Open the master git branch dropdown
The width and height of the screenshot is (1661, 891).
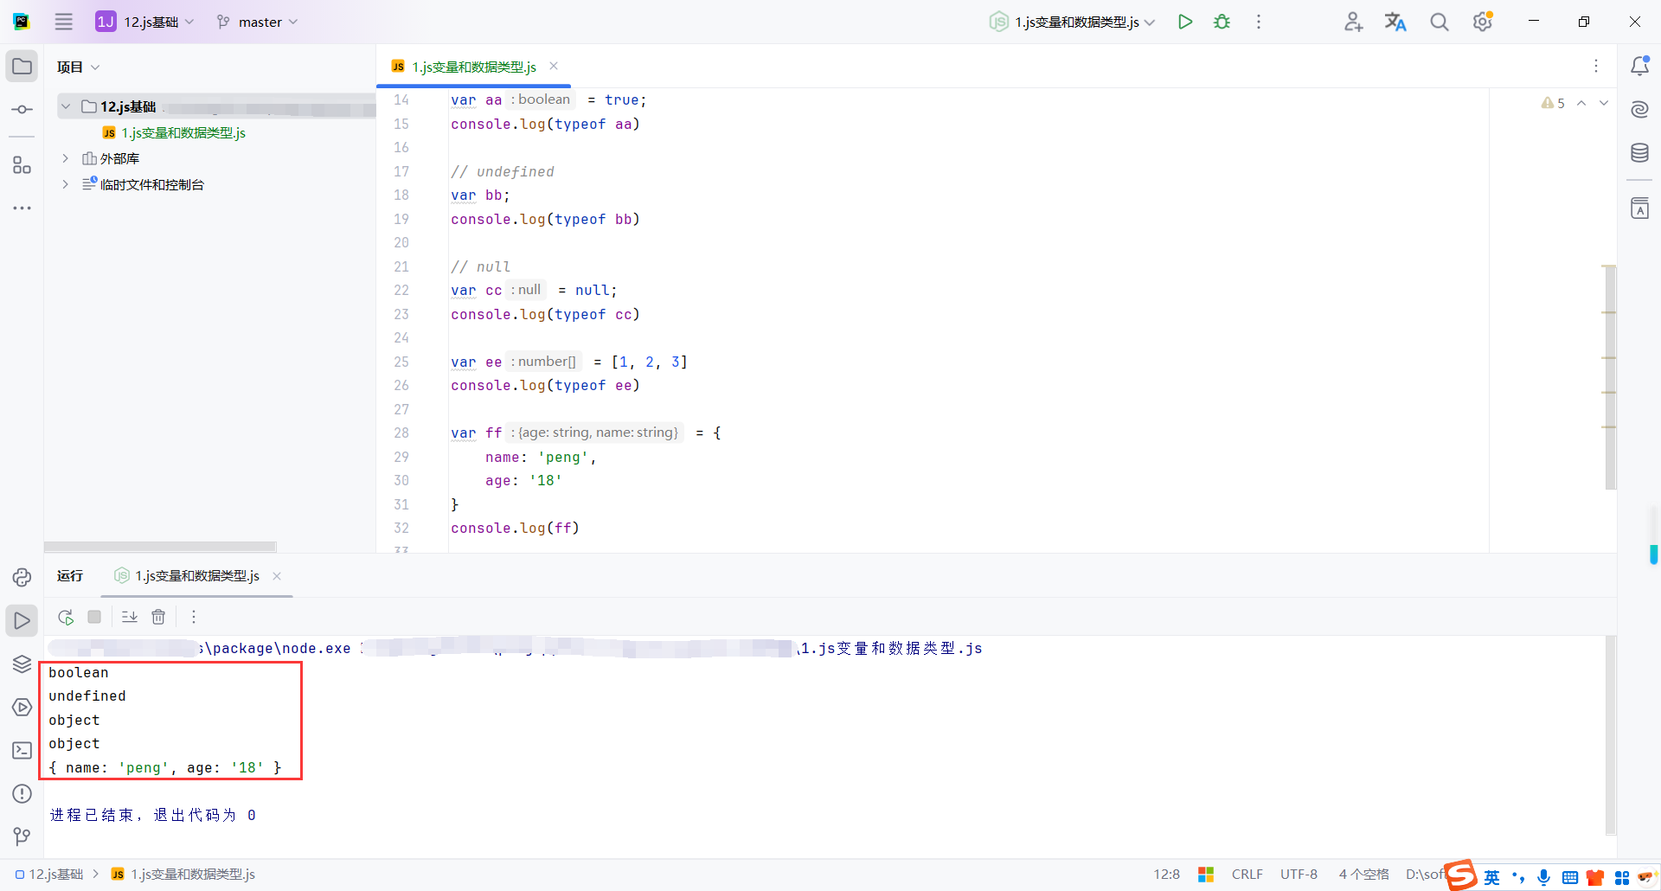(257, 22)
